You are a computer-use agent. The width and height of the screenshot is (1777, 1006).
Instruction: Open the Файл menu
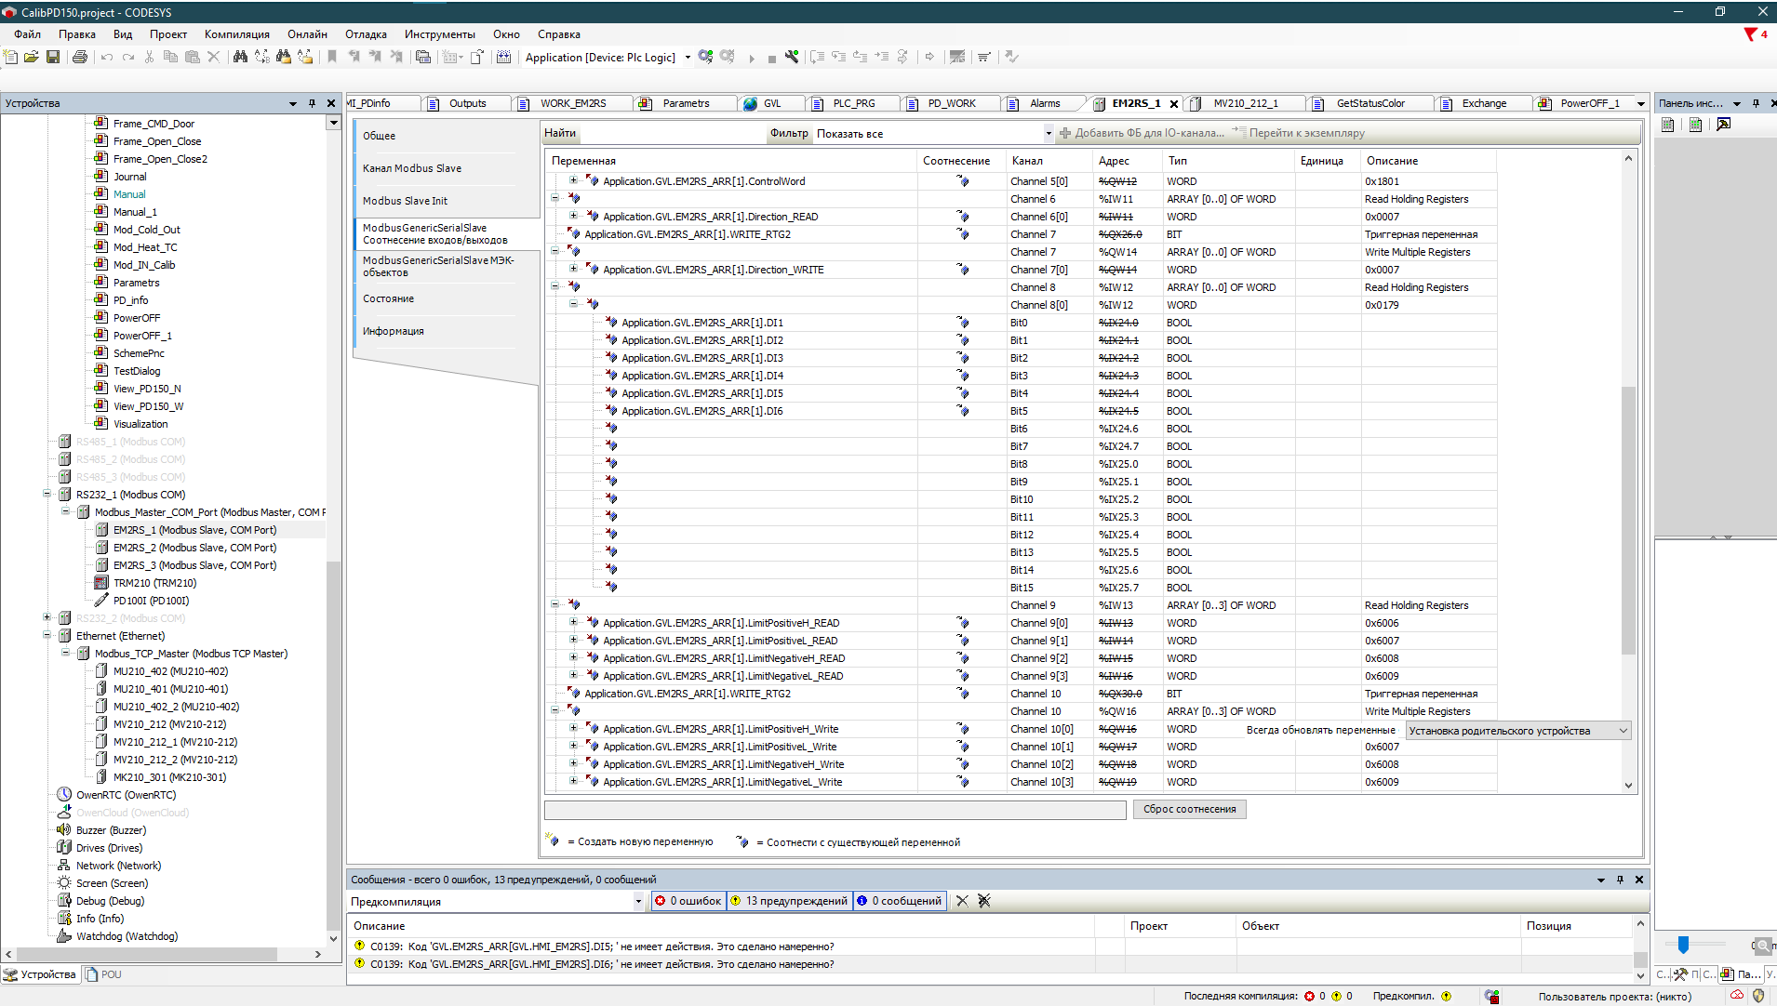(x=27, y=34)
